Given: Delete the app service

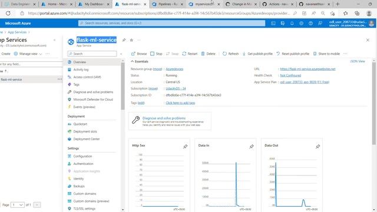Looking at the screenshot, I should tap(208, 54).
